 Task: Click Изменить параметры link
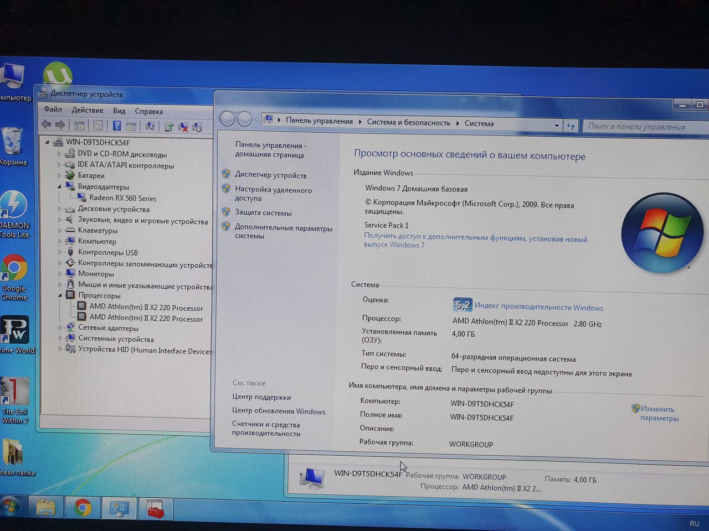pos(659,413)
